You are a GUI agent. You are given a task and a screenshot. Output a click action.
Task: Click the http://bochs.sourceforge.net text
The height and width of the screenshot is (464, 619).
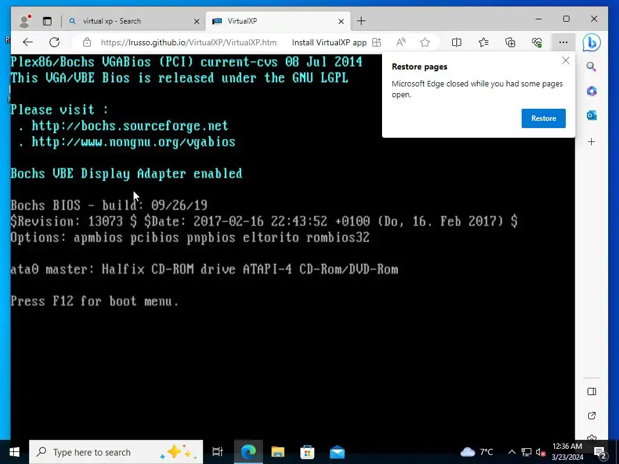click(130, 126)
